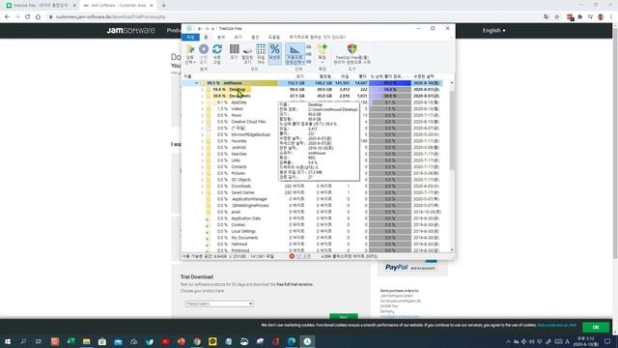Open a new Chrome tab with plus icon
618x348 pixels.
tap(163, 6)
